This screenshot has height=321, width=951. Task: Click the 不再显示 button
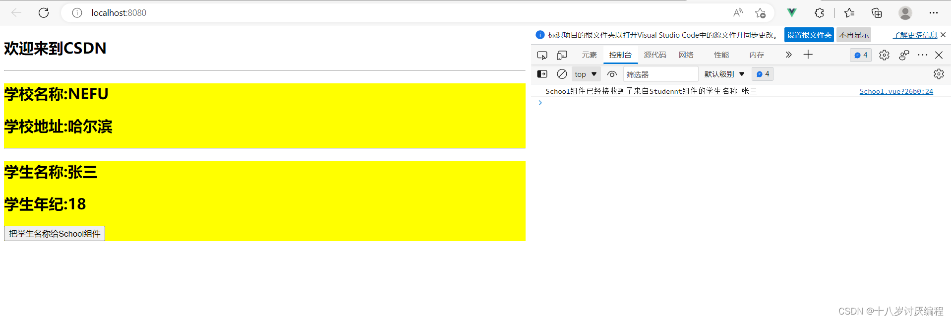click(854, 35)
